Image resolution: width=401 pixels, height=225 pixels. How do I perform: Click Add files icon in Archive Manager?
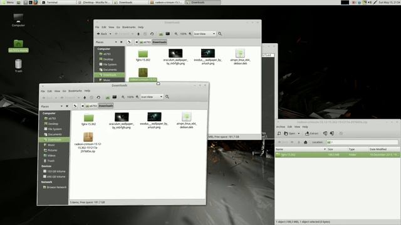point(325,133)
